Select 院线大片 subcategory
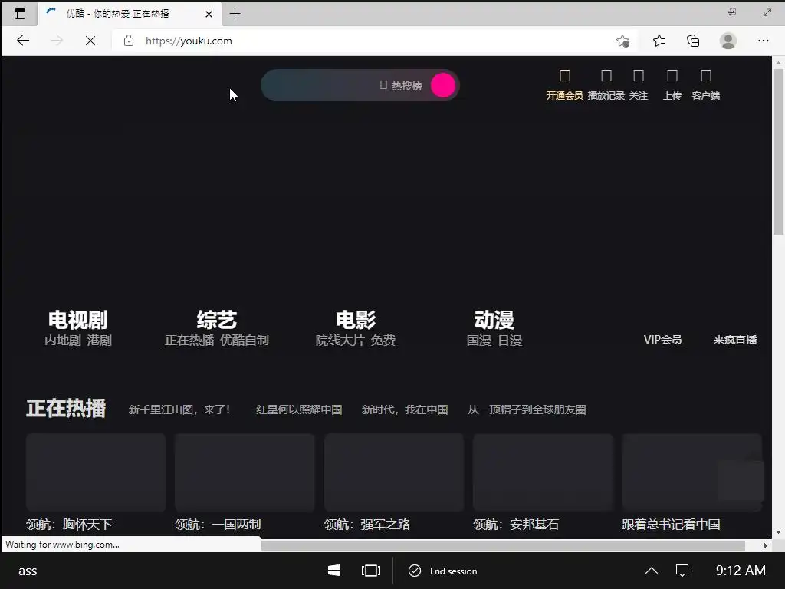The height and width of the screenshot is (589, 785). click(x=340, y=341)
